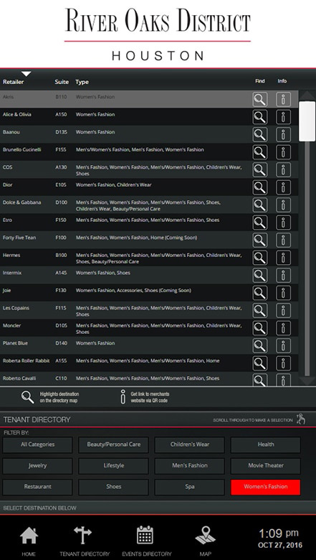
Task: Select the Roberto Cavalli row
Action: (149, 378)
